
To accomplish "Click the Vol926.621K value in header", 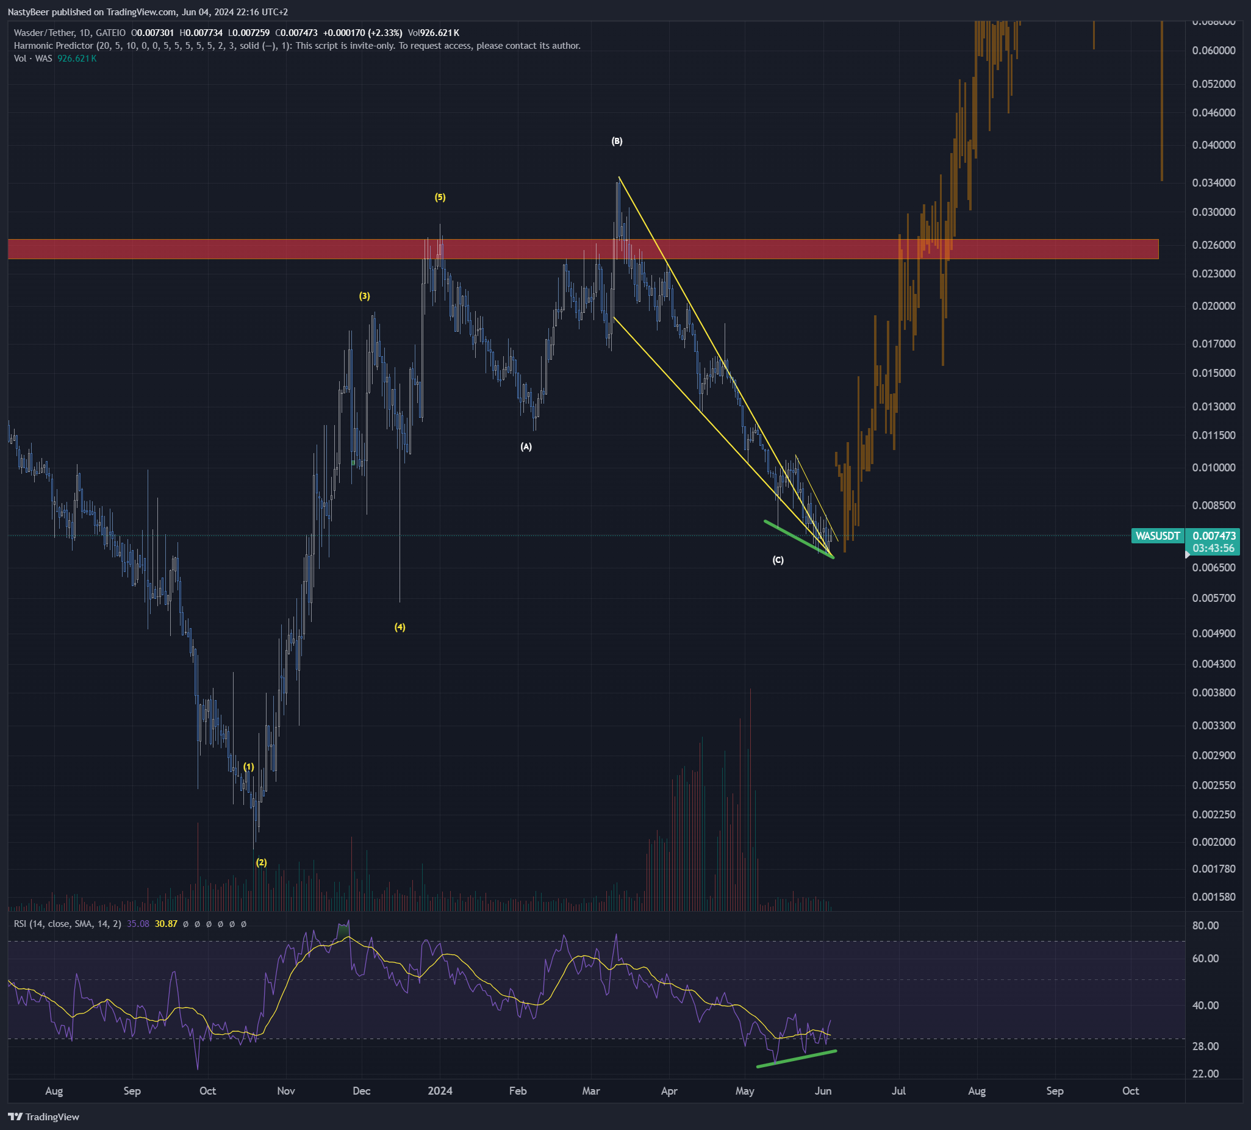I will coord(433,33).
